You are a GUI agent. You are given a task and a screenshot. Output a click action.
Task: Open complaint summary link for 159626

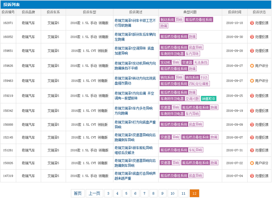(x=135, y=66)
